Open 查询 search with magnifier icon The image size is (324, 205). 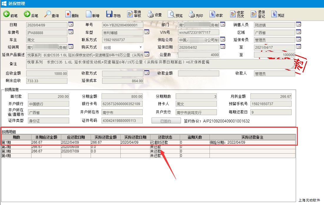tap(48, 14)
